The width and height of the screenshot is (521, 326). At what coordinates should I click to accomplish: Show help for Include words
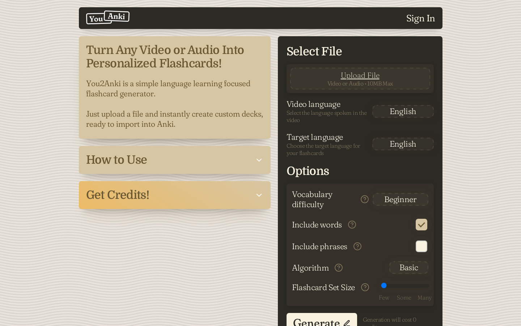(352, 225)
